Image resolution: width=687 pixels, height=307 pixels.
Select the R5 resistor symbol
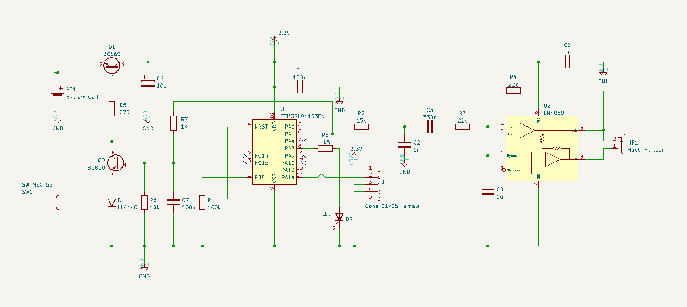[x=112, y=109]
